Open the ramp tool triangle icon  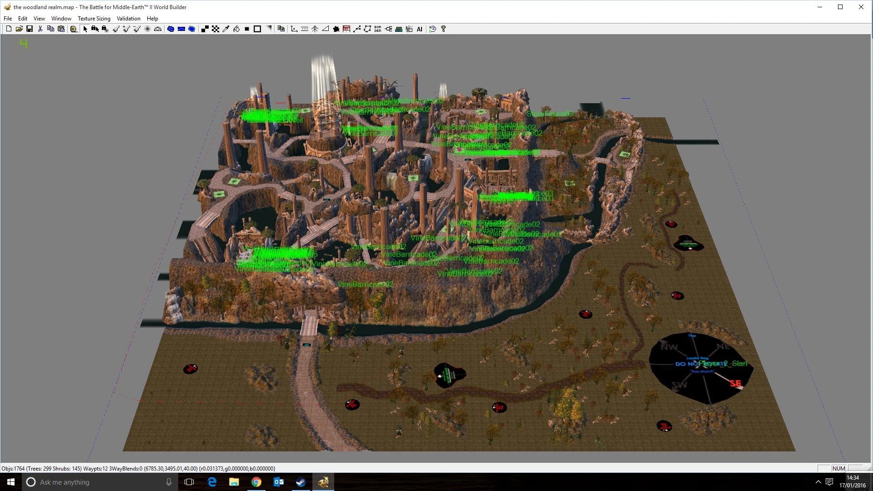tap(326, 29)
